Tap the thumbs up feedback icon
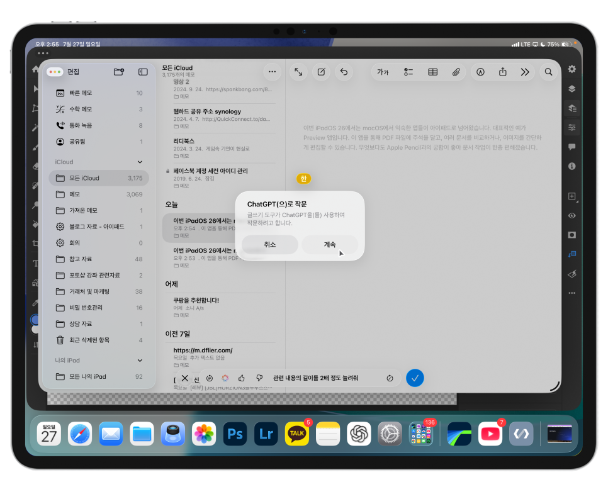The width and height of the screenshot is (608, 494). pyautogui.click(x=242, y=378)
